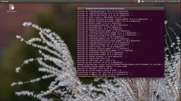181x101 pixels.
Task: Click the line 'Setting up libkf5waylandclient5:amd64'
Action: click(109, 33)
